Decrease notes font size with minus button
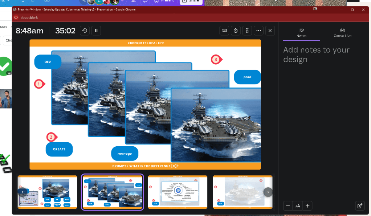Screen dimensions: 371x216 pyautogui.click(x=288, y=206)
